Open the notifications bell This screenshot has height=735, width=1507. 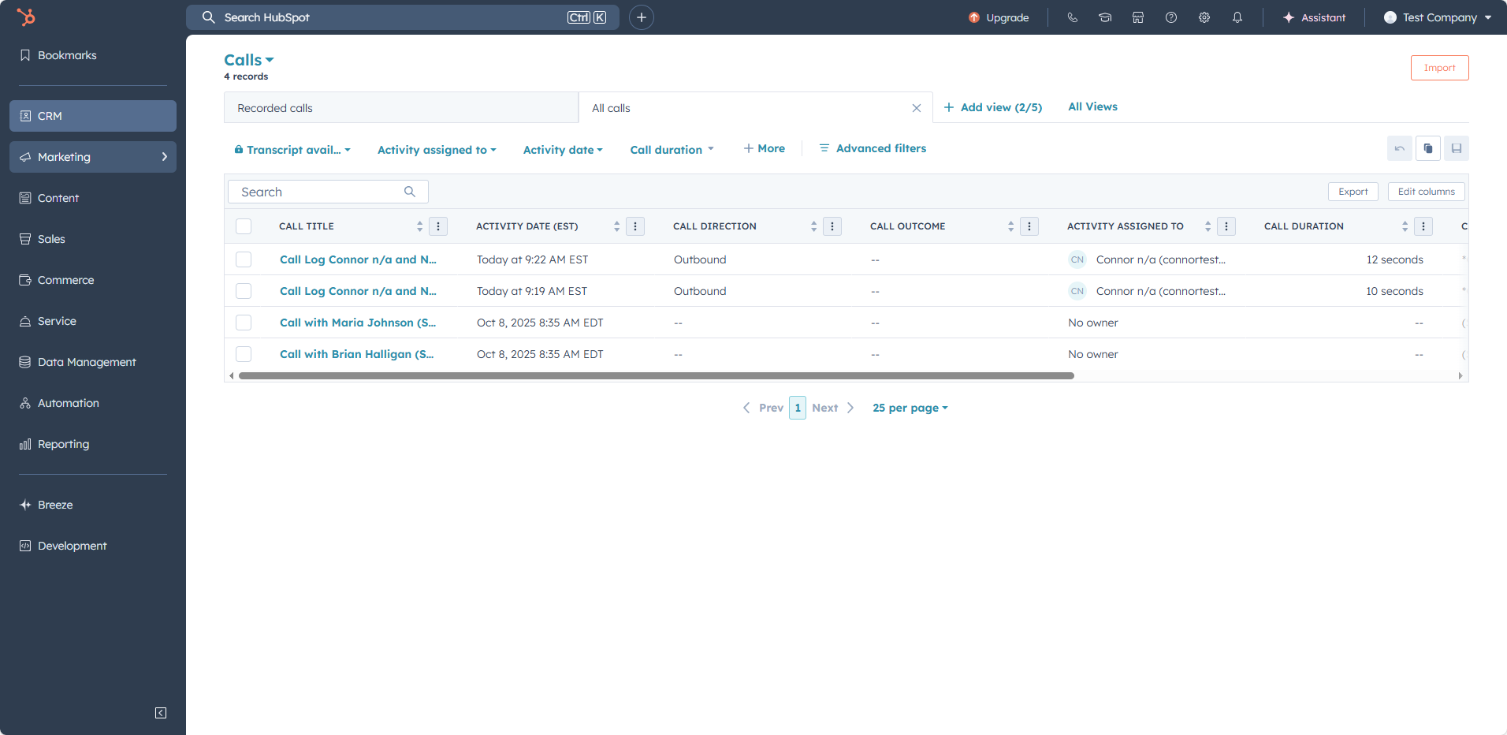click(1237, 17)
